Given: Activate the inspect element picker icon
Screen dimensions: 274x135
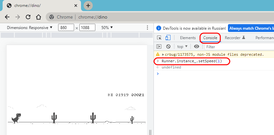Looking at the screenshot, I should tap(159, 38).
